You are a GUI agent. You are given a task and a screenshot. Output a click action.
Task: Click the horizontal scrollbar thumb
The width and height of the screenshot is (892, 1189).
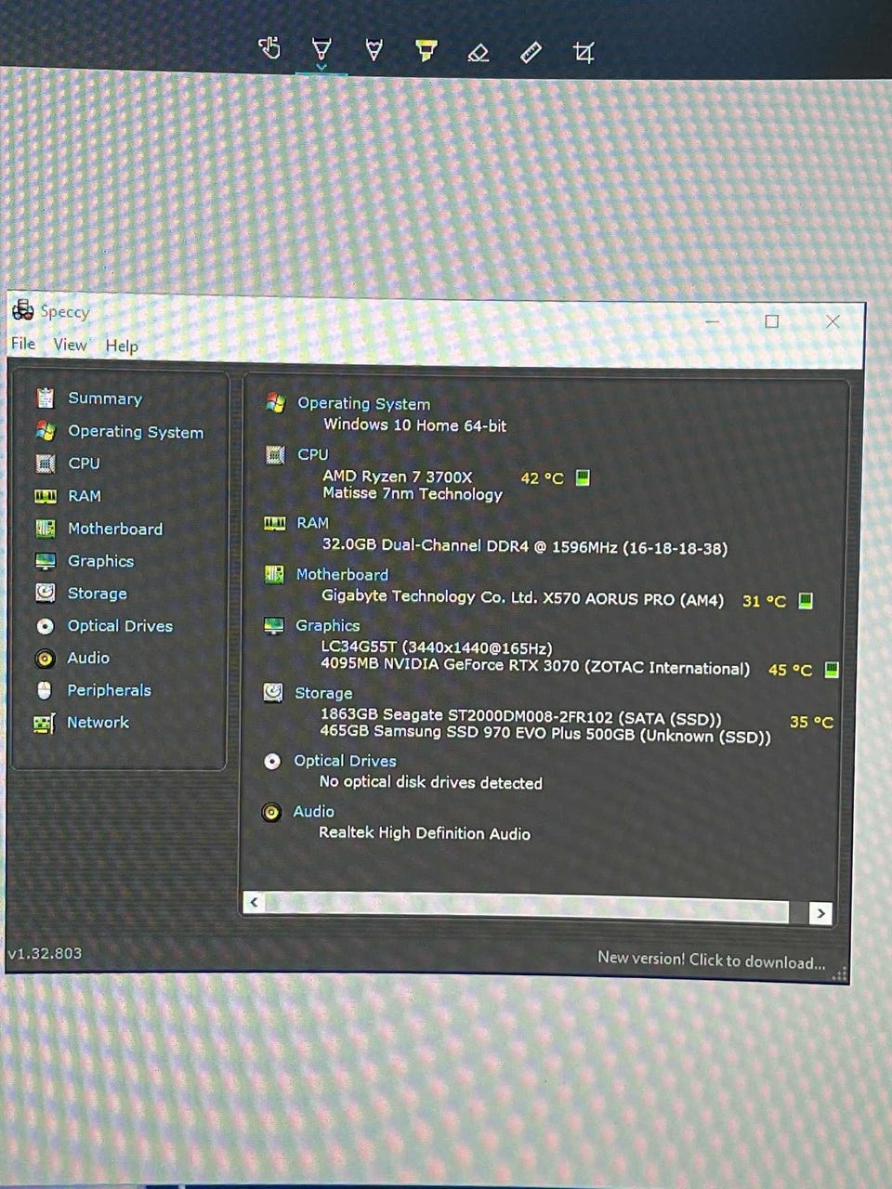[x=527, y=908]
